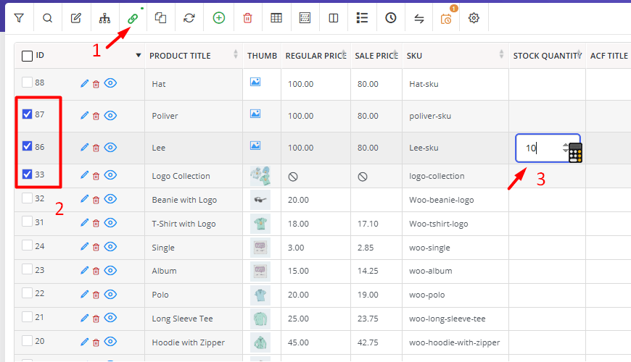Open the bulk edit pencil tool
631x362 pixels.
coord(76,18)
